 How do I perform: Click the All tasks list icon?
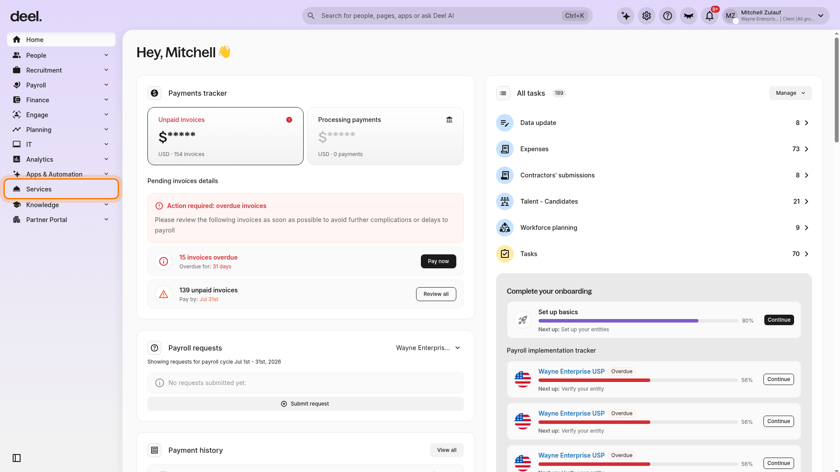[503, 93]
